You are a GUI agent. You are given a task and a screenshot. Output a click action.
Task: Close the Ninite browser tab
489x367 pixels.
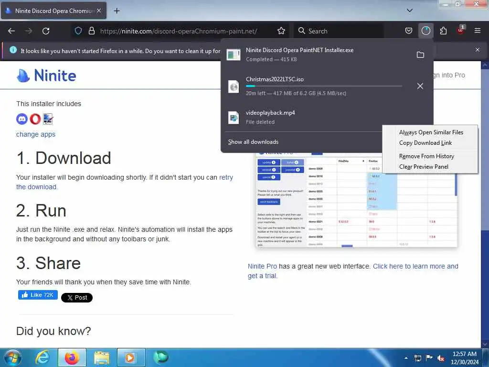point(99,11)
